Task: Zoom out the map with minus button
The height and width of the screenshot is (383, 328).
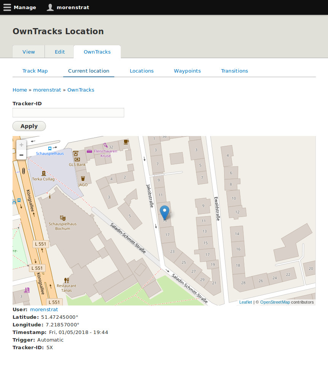Action: [x=21, y=155]
